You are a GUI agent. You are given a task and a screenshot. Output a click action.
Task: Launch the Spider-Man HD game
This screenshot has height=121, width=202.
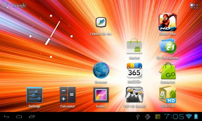168,22
